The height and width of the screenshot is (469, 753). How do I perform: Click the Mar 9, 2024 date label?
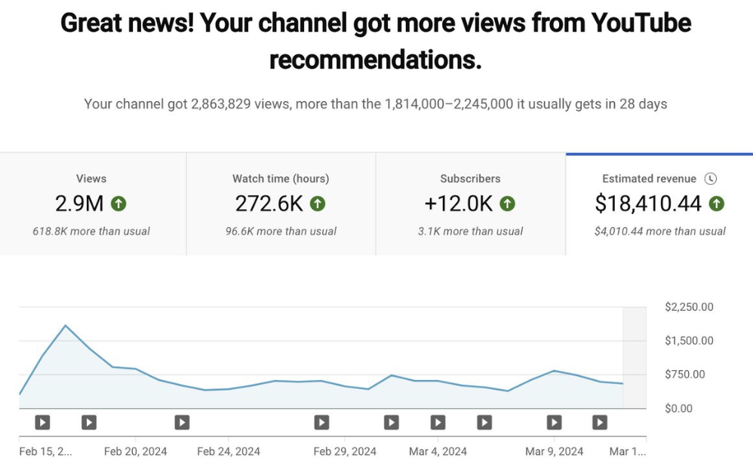coord(554,452)
